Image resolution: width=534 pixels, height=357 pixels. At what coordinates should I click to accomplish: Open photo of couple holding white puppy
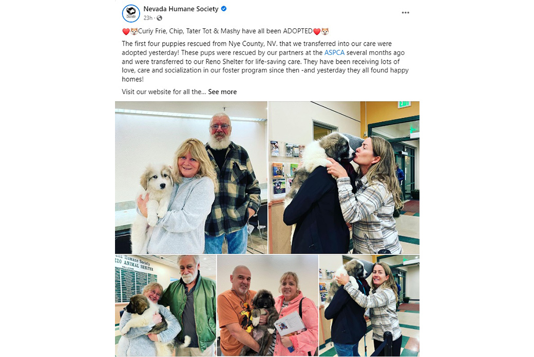191,178
